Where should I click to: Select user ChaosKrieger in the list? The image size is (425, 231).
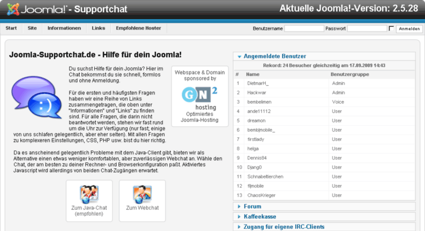(261, 196)
